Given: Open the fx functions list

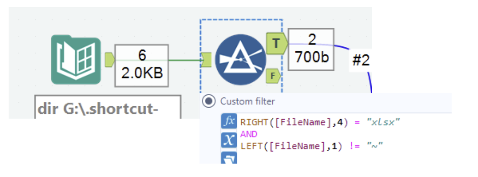Looking at the screenshot, I should pyautogui.click(x=229, y=122).
